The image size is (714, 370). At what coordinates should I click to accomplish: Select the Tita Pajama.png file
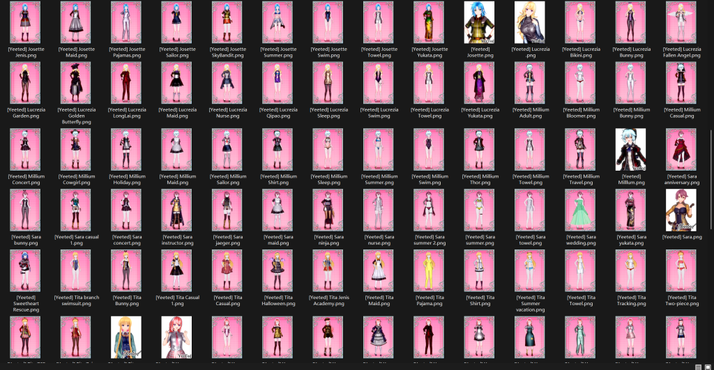[430, 271]
